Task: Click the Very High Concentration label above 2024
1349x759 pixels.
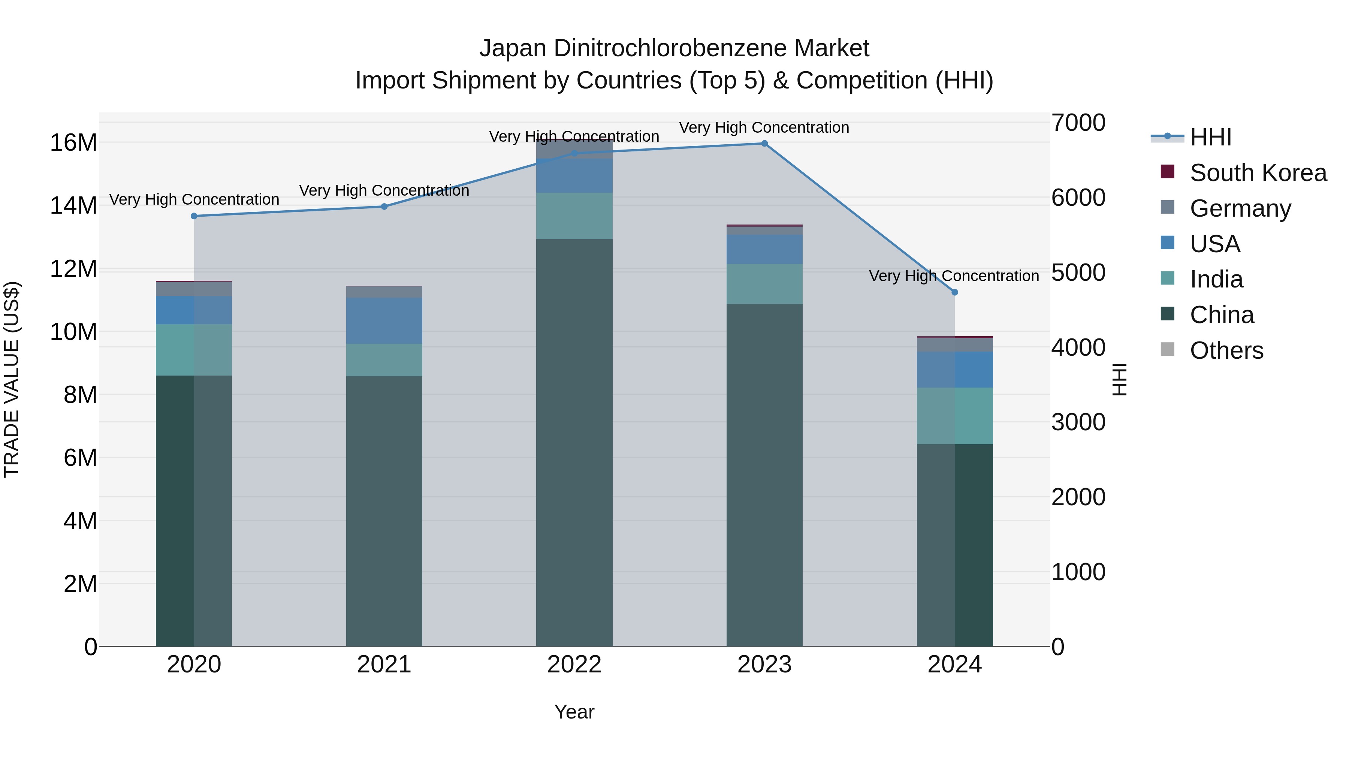Action: (954, 276)
